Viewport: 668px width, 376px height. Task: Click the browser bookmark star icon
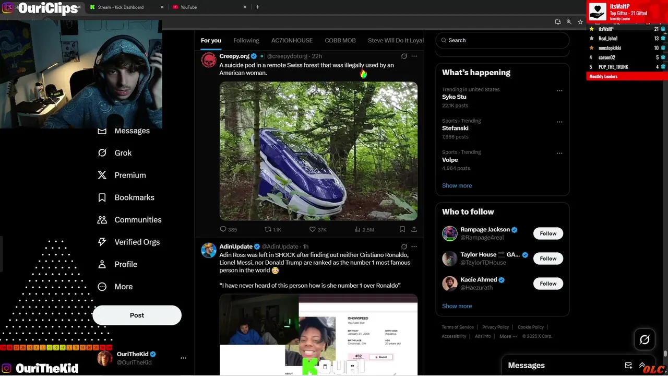(x=580, y=22)
